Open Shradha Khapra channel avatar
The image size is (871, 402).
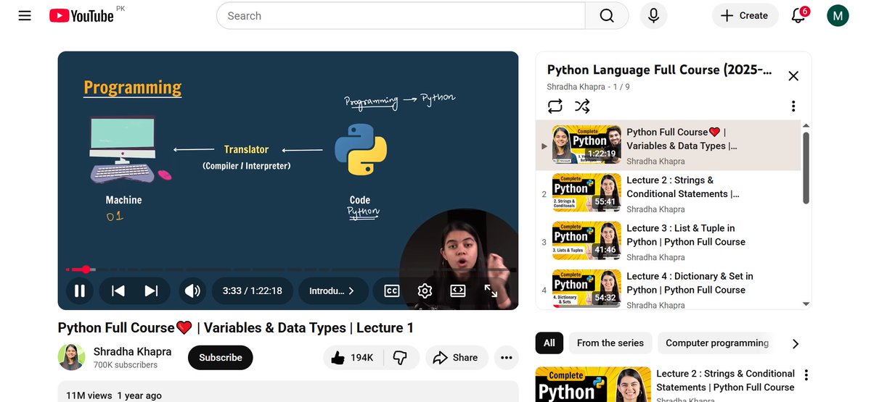[71, 357]
